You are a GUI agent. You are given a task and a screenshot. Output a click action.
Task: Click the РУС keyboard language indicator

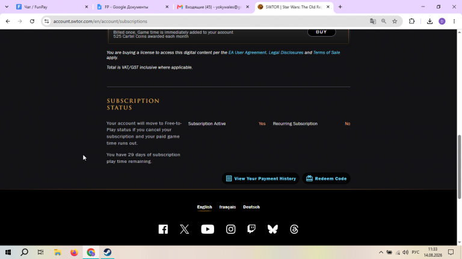click(416, 252)
